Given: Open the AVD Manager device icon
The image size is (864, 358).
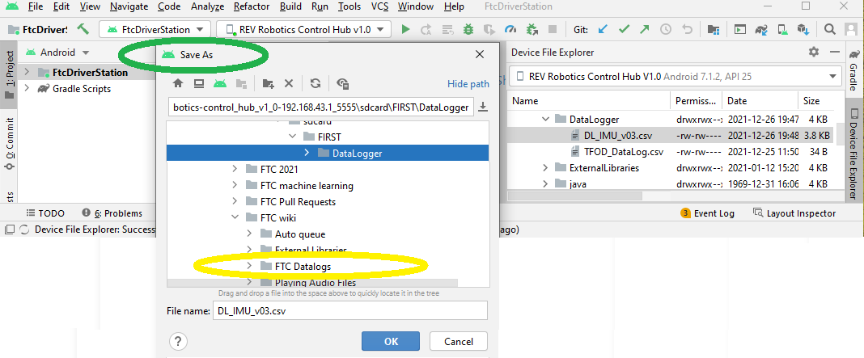Looking at the screenshot, I should click(x=784, y=29).
